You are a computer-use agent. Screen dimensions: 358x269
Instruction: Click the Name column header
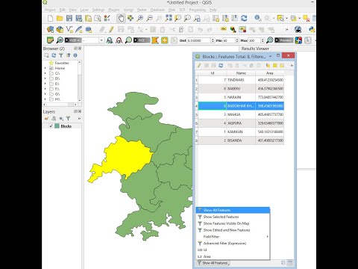click(x=241, y=73)
